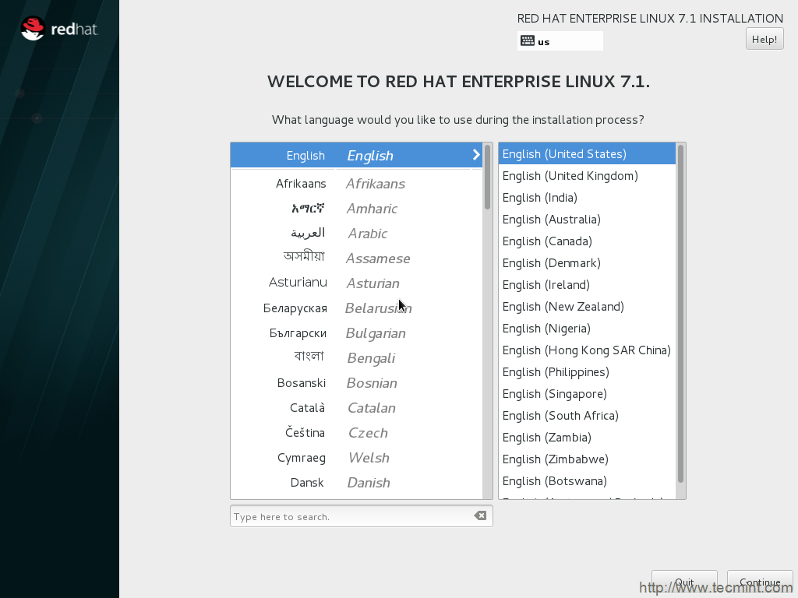The image size is (798, 598).
Task: Select Welsh language
Action: (x=356, y=458)
